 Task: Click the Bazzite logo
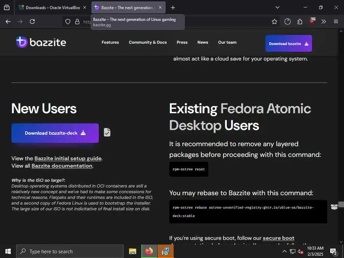pyautogui.click(x=41, y=42)
